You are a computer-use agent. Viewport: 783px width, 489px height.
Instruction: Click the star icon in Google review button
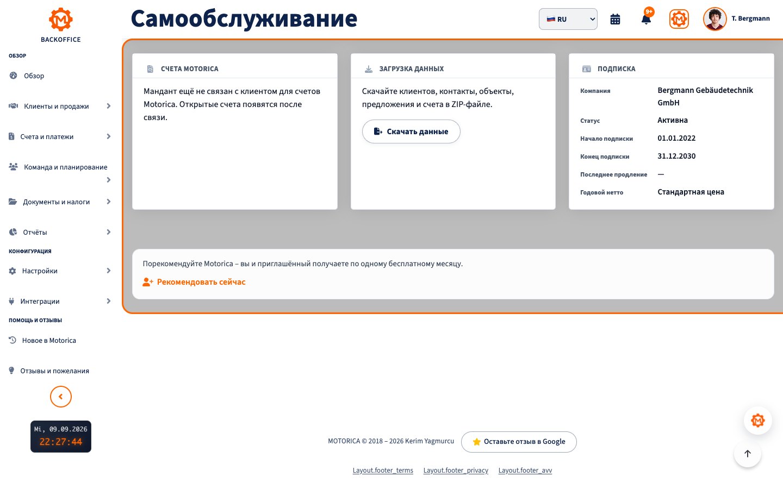point(477,442)
